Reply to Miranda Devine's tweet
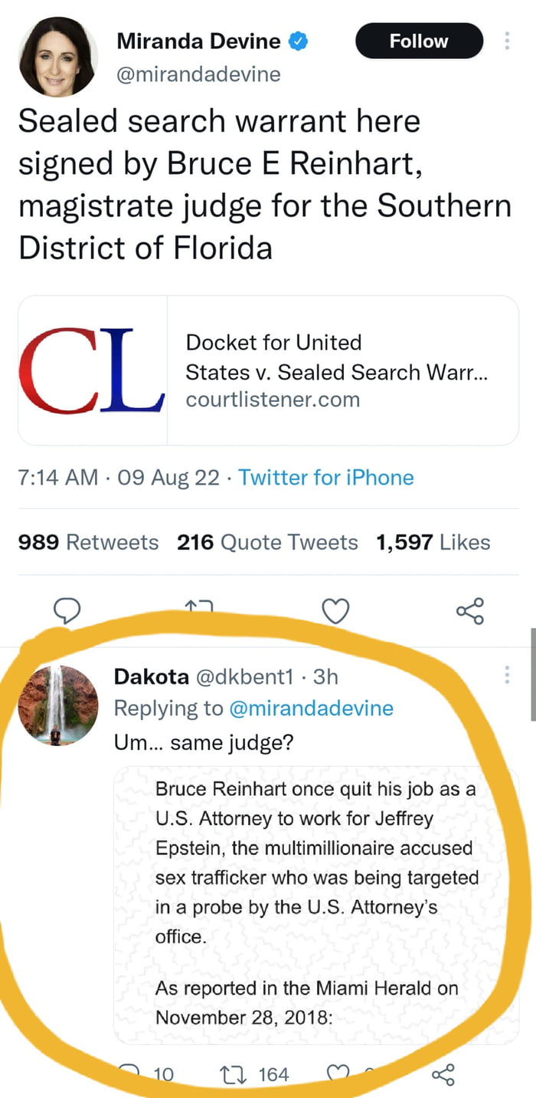This screenshot has width=536, height=1098. pos(67,611)
